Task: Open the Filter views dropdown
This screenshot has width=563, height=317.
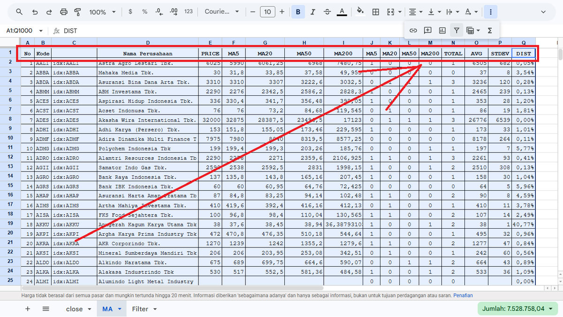Action: click(x=473, y=31)
